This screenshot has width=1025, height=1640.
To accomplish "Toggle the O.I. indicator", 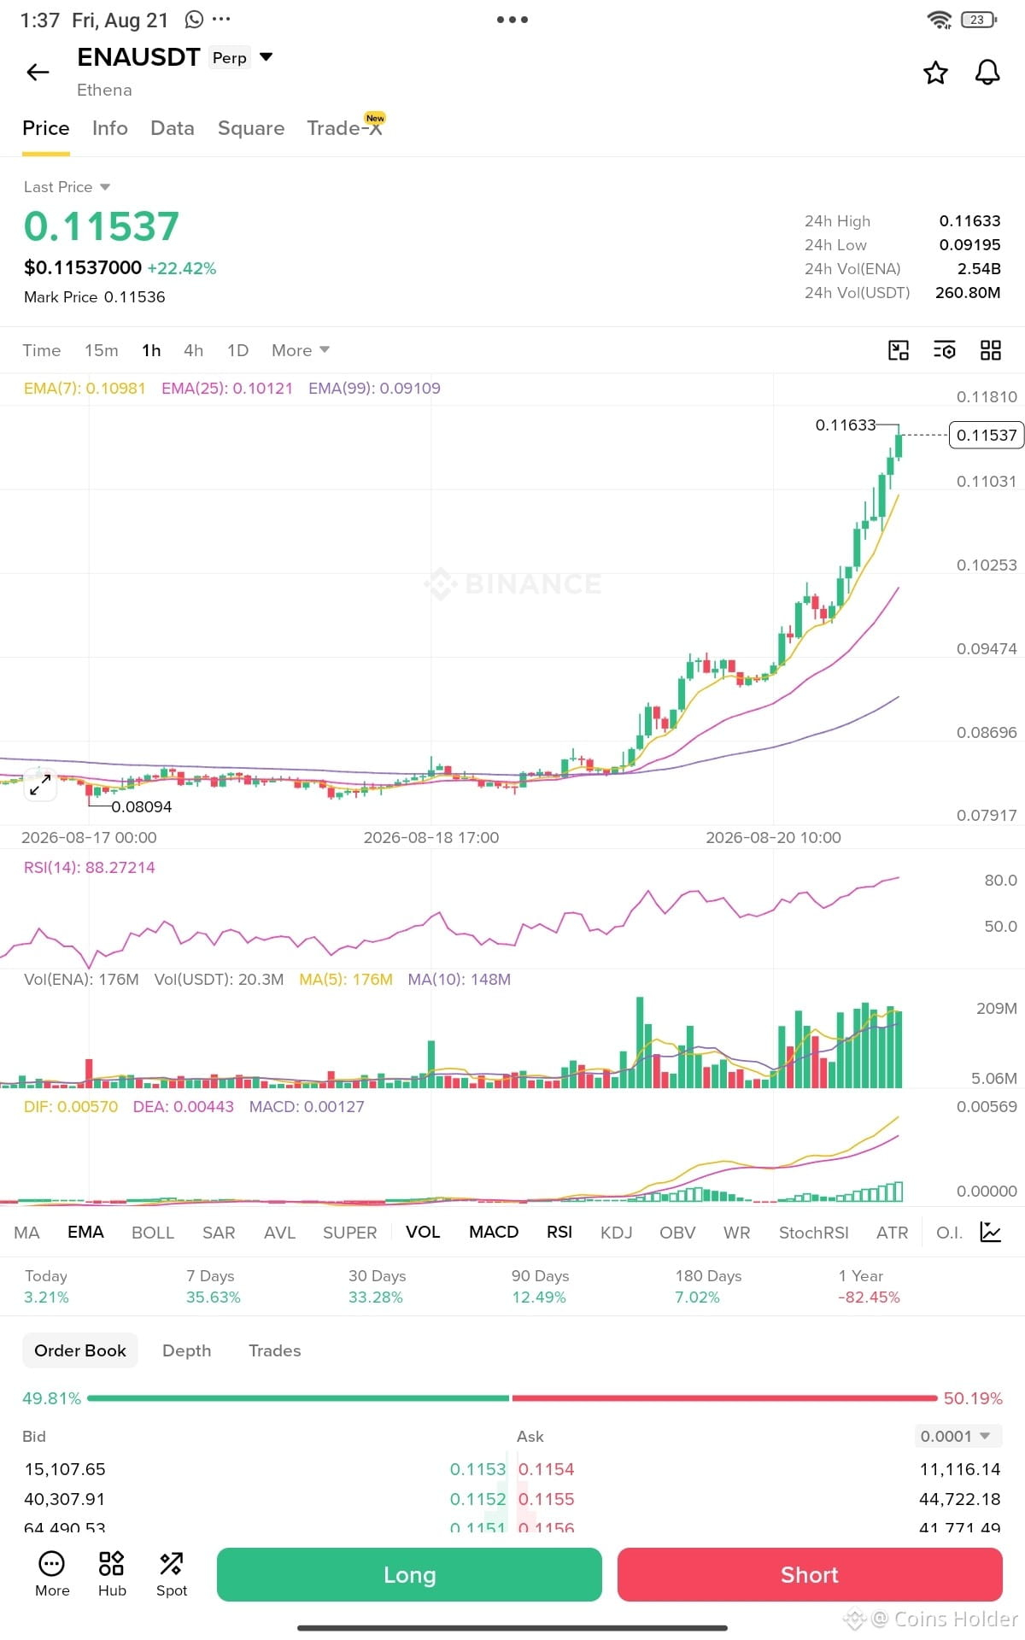I will click(949, 1233).
